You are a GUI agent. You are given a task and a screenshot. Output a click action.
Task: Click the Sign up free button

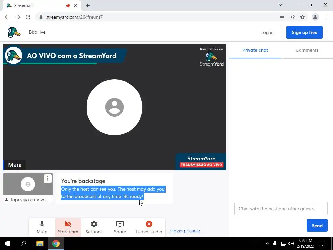tap(304, 32)
